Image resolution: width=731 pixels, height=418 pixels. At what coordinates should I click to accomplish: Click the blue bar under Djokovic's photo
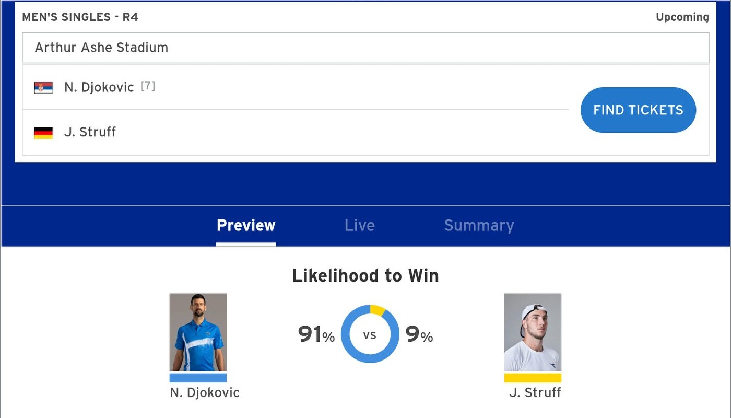click(198, 378)
